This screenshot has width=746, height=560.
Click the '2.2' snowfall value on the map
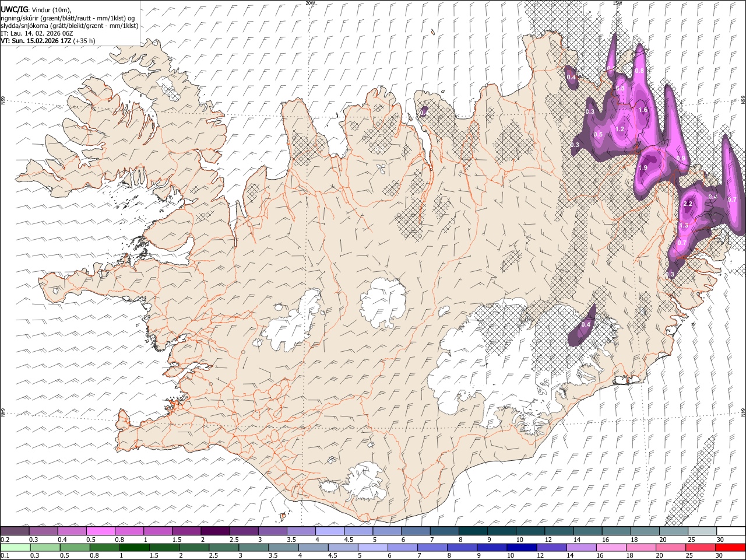tap(687, 204)
